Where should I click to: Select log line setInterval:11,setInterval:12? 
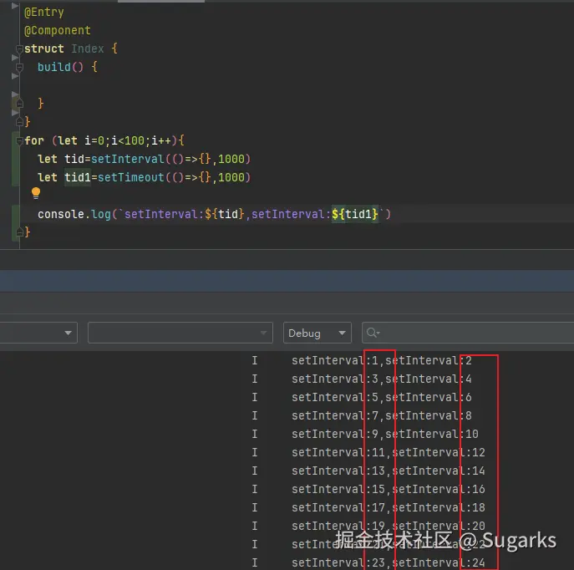click(388, 452)
